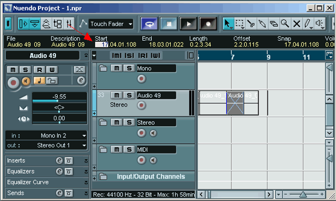Open the Stereo Out 1 output dropdown

pyautogui.click(x=46, y=145)
